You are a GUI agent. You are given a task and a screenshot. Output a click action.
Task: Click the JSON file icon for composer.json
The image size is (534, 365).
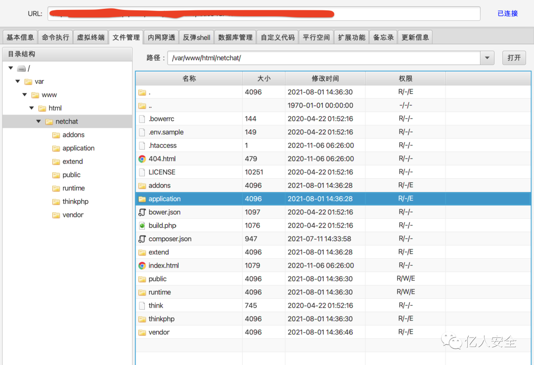click(x=142, y=239)
